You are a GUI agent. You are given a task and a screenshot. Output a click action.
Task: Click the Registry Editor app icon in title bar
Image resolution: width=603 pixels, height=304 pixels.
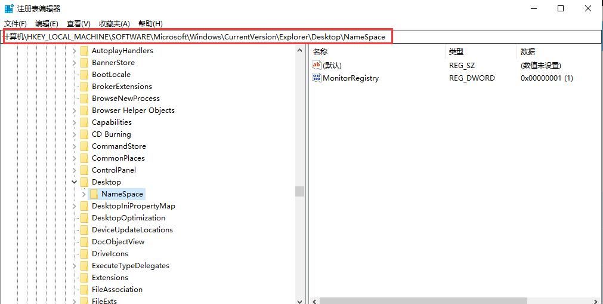pos(8,8)
